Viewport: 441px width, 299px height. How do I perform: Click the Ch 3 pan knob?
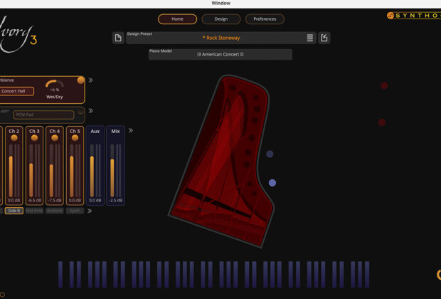coord(34,138)
